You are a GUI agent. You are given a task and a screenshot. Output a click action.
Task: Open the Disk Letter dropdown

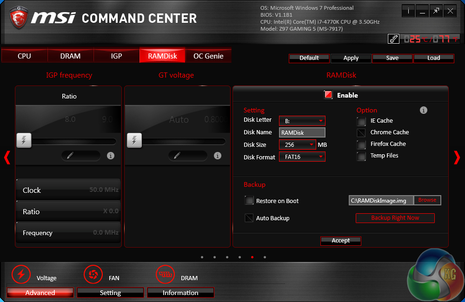pyautogui.click(x=302, y=121)
